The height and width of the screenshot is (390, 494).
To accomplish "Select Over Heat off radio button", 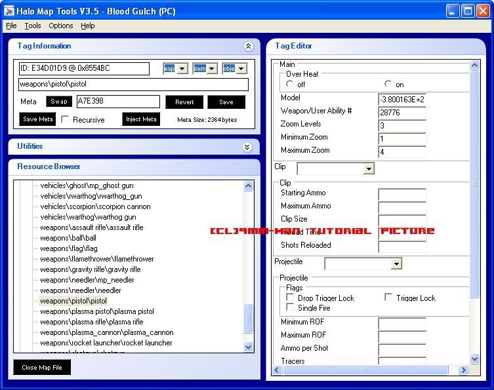I will 289,84.
